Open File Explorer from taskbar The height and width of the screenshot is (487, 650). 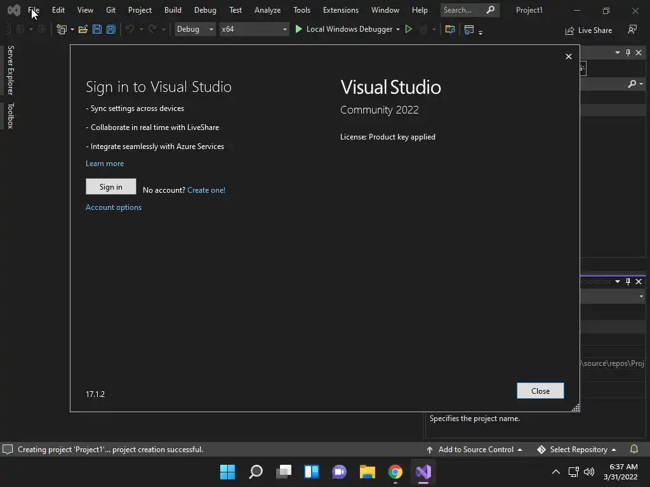point(368,472)
